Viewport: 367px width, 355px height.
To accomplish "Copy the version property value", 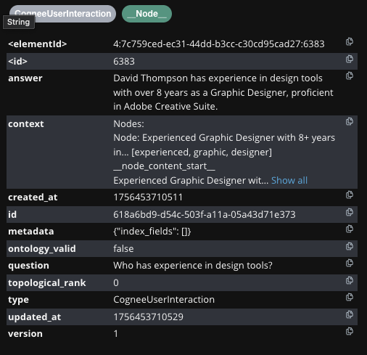I will (350, 331).
